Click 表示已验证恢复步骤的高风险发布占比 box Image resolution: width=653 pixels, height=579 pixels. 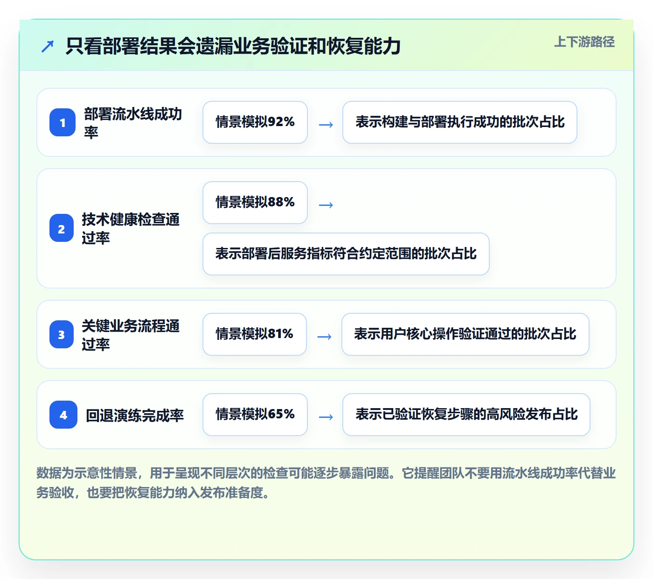click(466, 415)
